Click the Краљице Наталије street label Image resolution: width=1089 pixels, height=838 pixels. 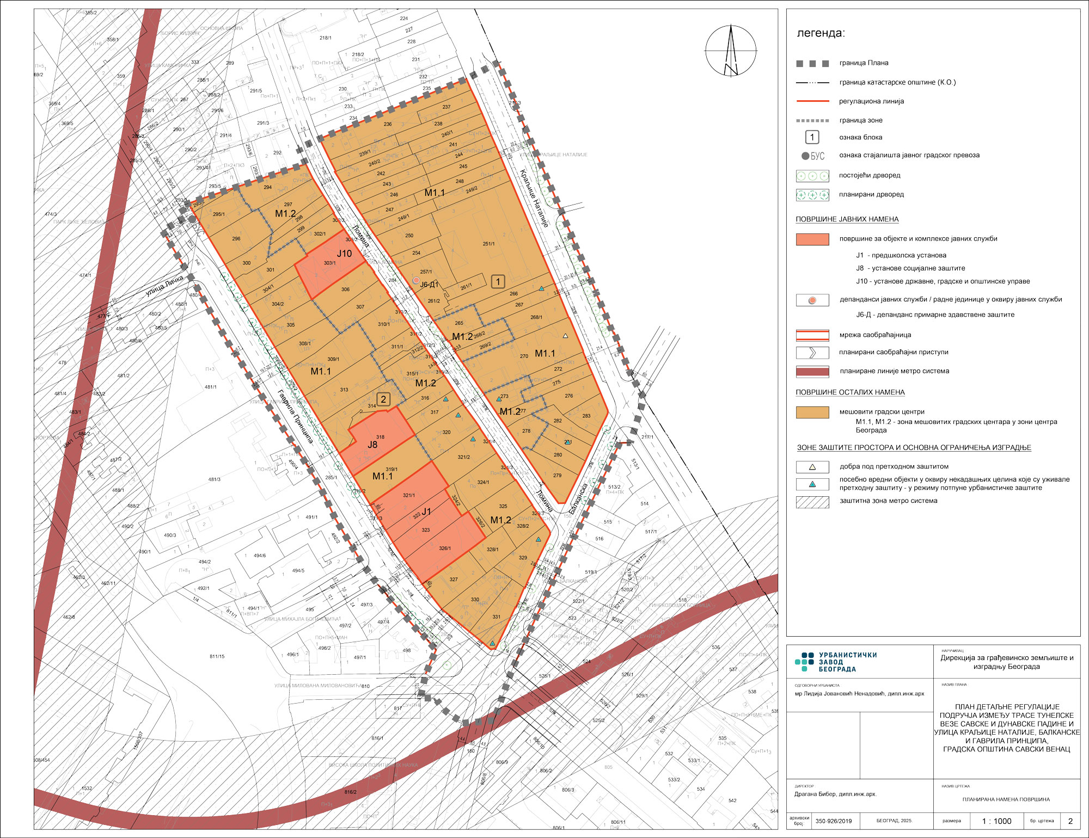533,198
